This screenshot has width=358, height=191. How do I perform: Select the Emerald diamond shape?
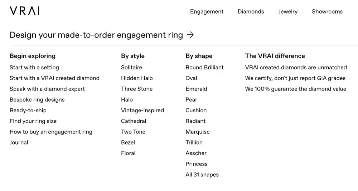196,89
